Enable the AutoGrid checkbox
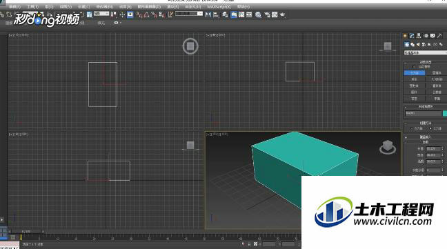 [x=414, y=67]
